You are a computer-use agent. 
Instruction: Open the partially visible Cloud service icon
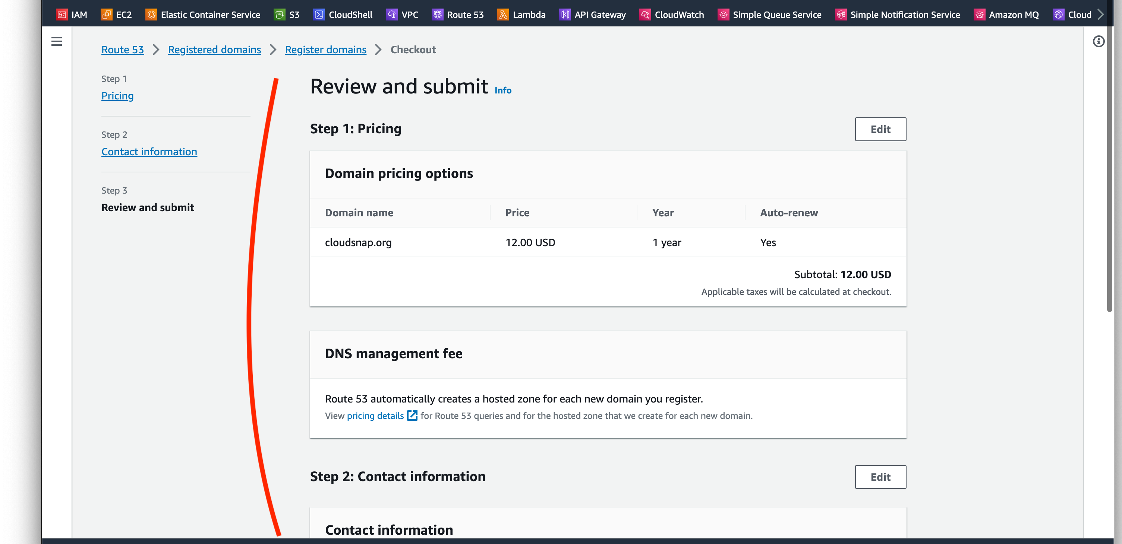point(1058,15)
